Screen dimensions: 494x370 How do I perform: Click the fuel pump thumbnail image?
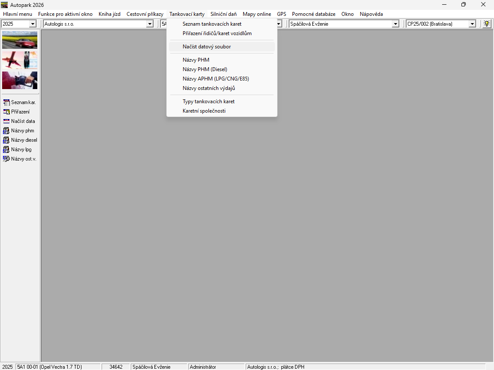[20, 80]
